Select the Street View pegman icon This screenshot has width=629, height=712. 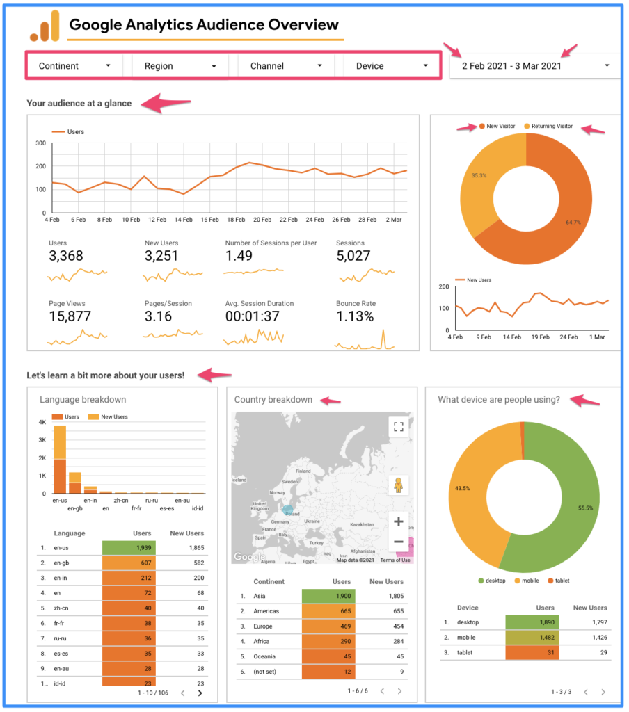[399, 485]
